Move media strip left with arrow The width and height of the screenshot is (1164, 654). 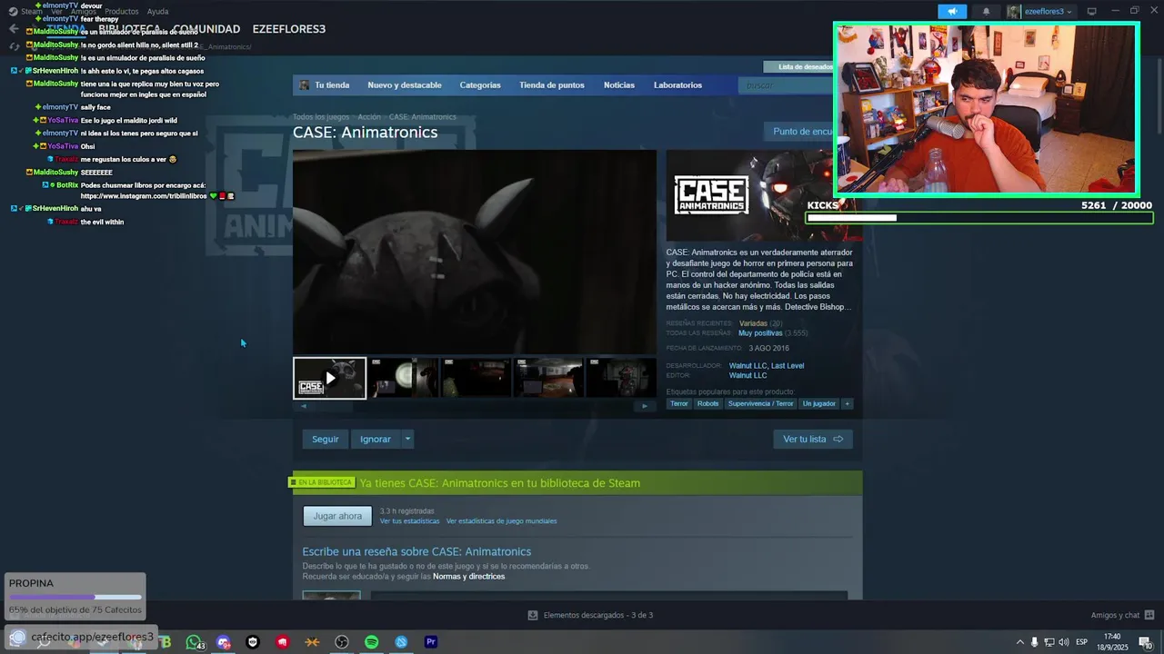pyautogui.click(x=303, y=406)
